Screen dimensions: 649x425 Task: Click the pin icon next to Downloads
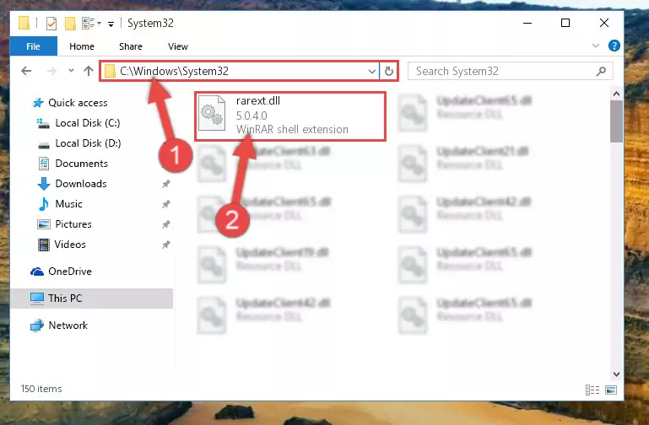166,184
